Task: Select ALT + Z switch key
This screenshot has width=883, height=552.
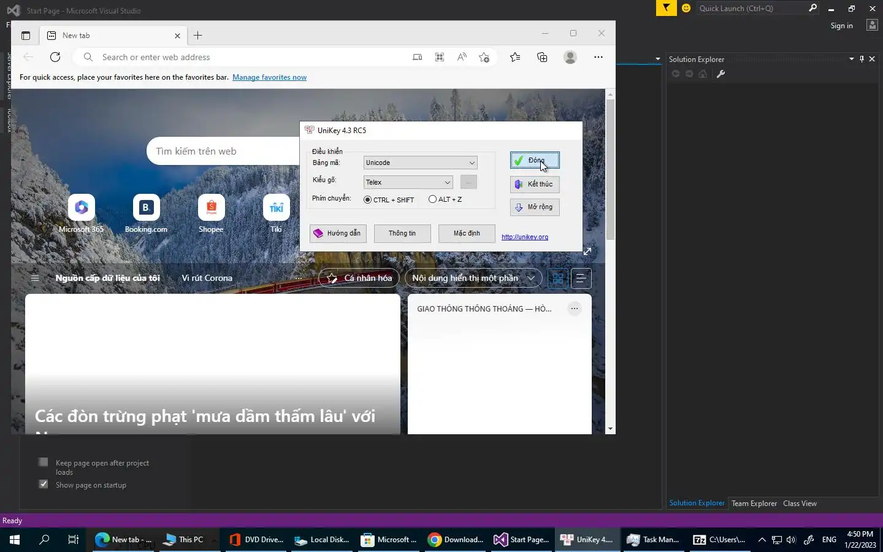Action: pyautogui.click(x=445, y=199)
